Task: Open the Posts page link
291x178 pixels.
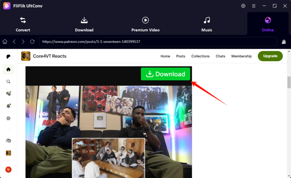Action: (180, 56)
